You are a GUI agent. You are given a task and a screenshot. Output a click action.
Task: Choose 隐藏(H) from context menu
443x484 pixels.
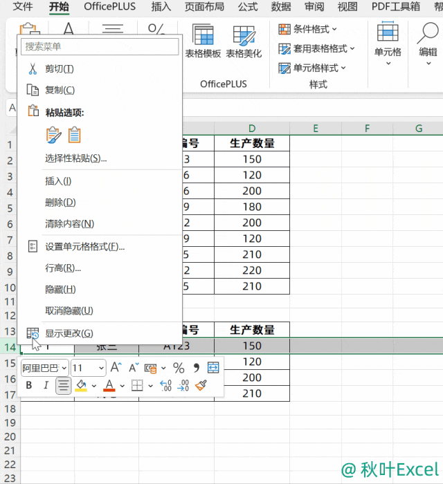(60, 290)
